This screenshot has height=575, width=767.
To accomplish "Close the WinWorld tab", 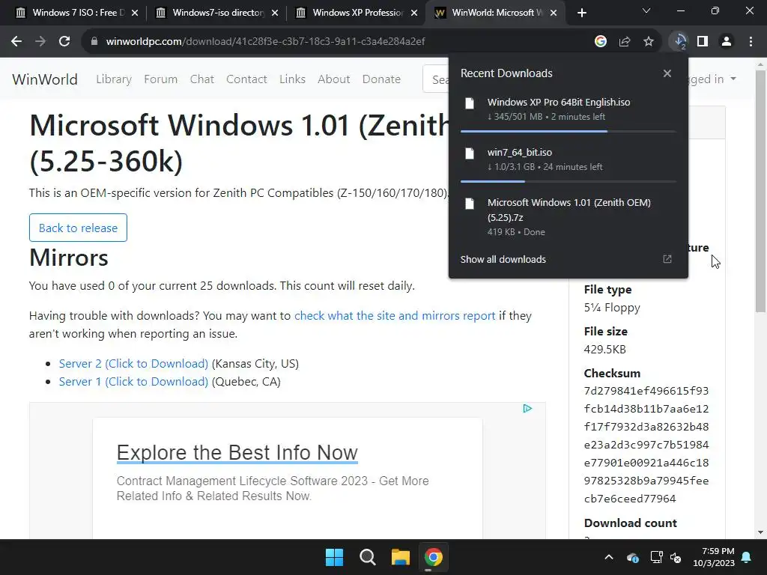I will (x=554, y=13).
